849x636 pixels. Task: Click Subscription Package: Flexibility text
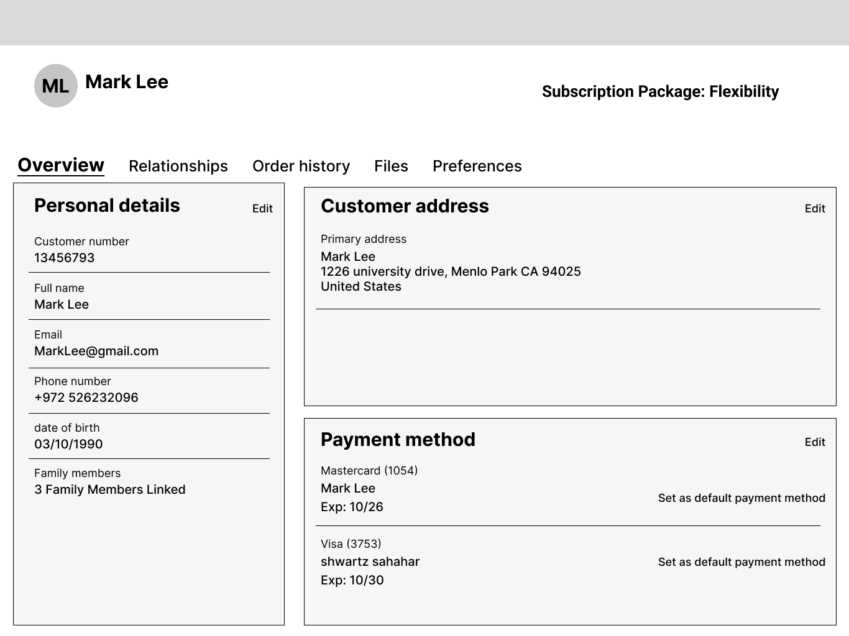[x=660, y=91]
